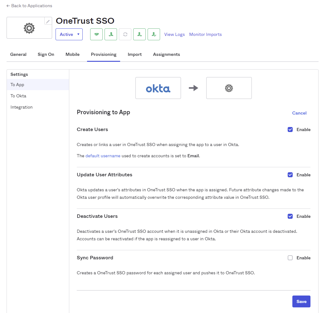Screen dimensions: 322x313
Task: Click the gear box after the arrow
Action: point(229,88)
